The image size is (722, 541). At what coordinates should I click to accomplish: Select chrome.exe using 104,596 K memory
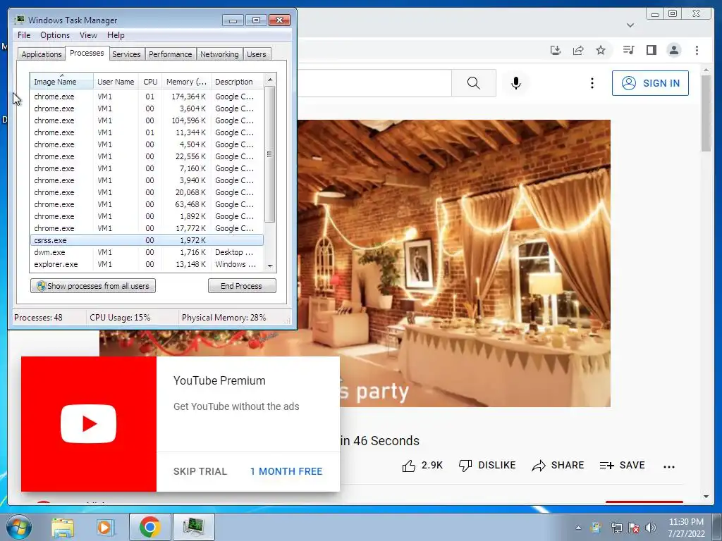pyautogui.click(x=147, y=120)
